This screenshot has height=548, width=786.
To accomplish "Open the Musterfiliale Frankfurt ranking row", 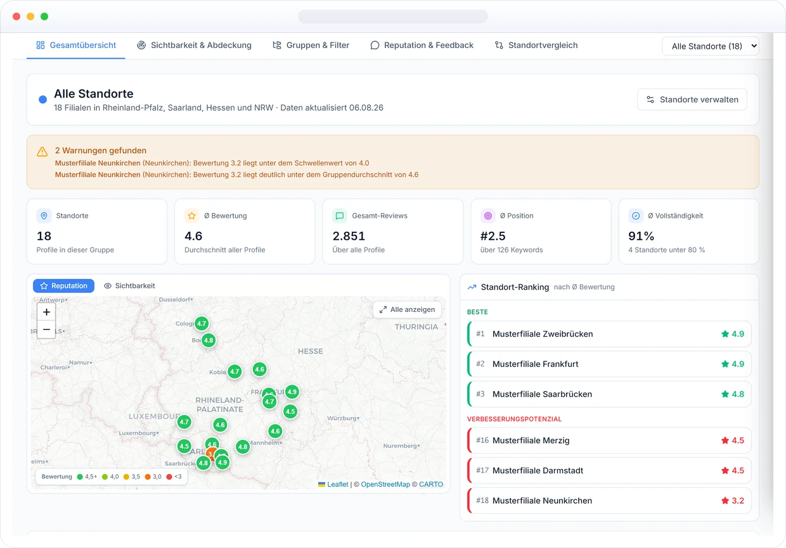I will click(x=609, y=364).
